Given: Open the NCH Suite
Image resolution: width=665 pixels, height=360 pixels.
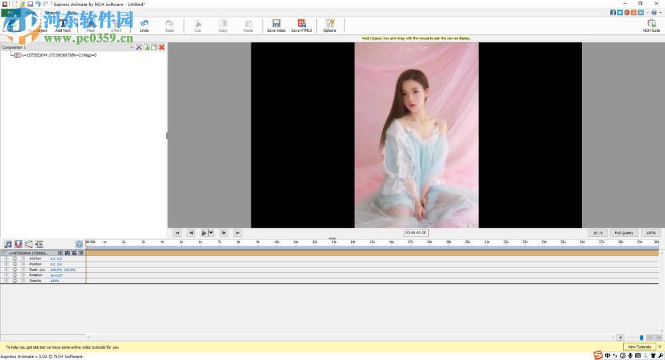Looking at the screenshot, I should pos(651,25).
